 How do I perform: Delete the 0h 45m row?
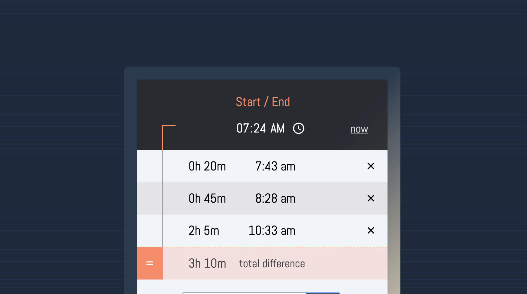click(371, 198)
